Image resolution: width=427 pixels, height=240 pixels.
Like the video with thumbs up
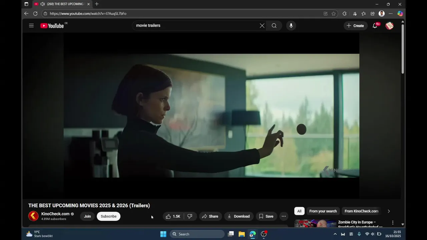173,216
